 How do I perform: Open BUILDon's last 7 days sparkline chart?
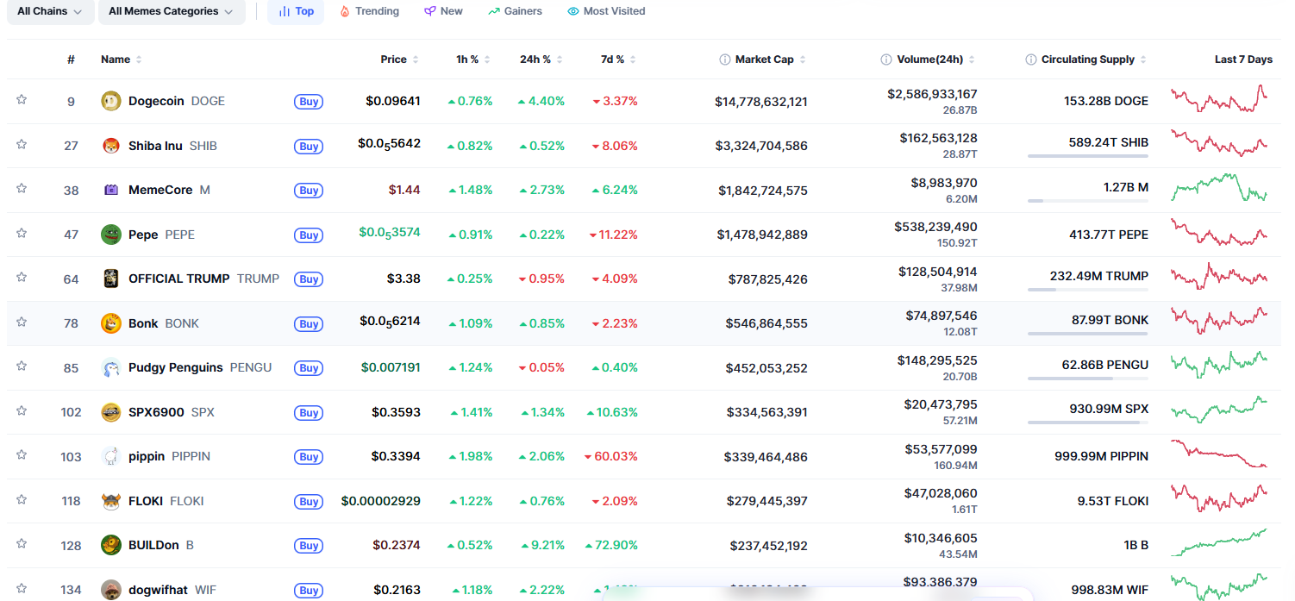[1218, 543]
